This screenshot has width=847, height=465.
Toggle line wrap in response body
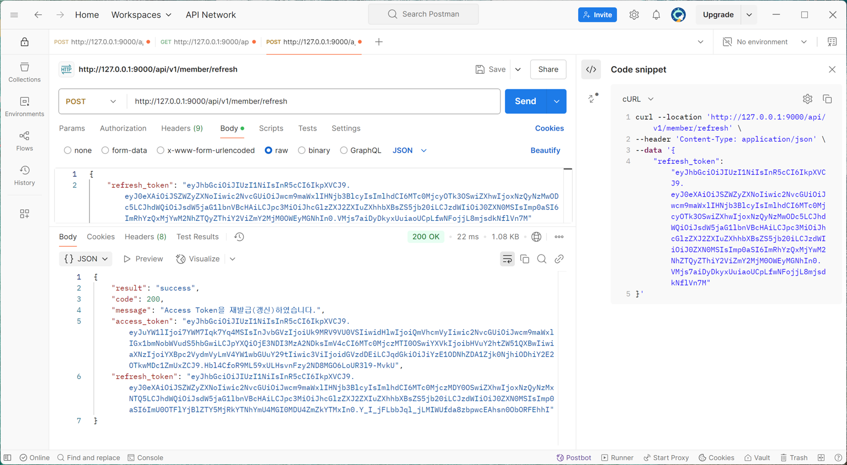coord(507,259)
